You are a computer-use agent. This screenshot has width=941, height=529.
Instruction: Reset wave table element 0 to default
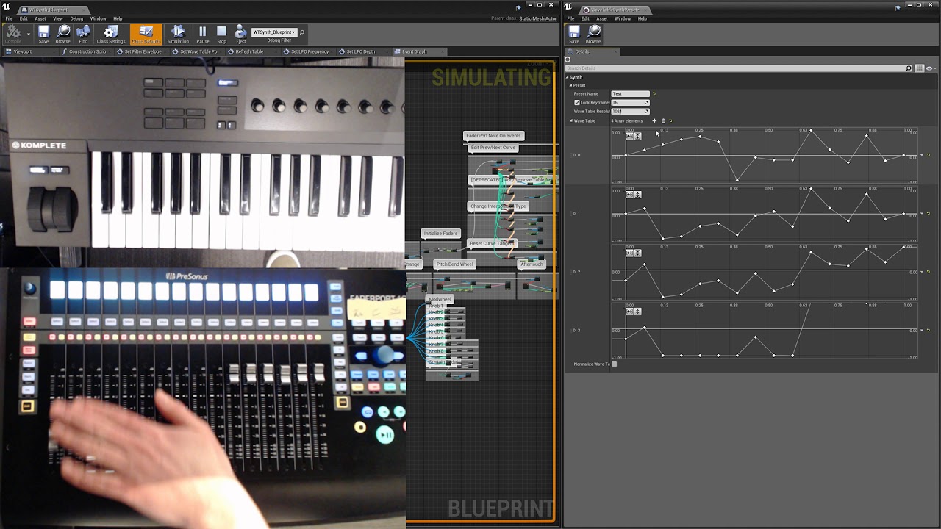tap(929, 155)
